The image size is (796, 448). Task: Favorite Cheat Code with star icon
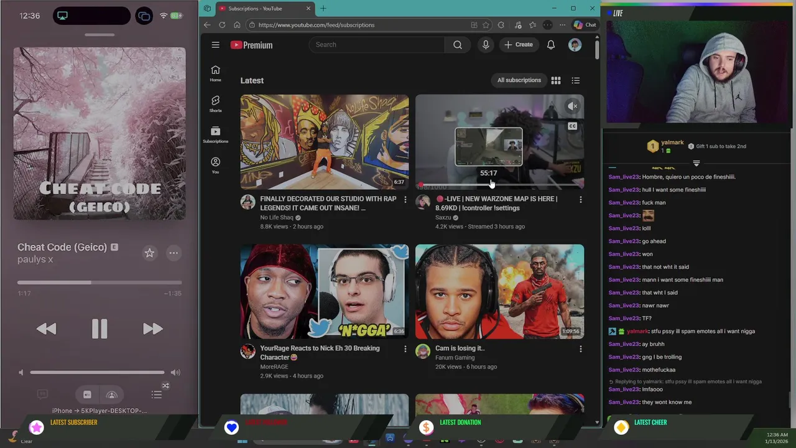click(149, 253)
